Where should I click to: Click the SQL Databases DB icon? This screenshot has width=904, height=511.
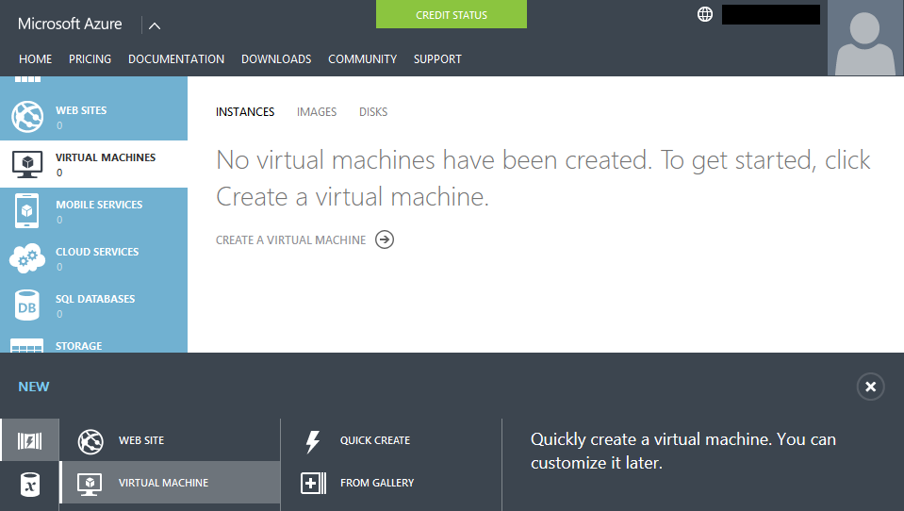[27, 305]
